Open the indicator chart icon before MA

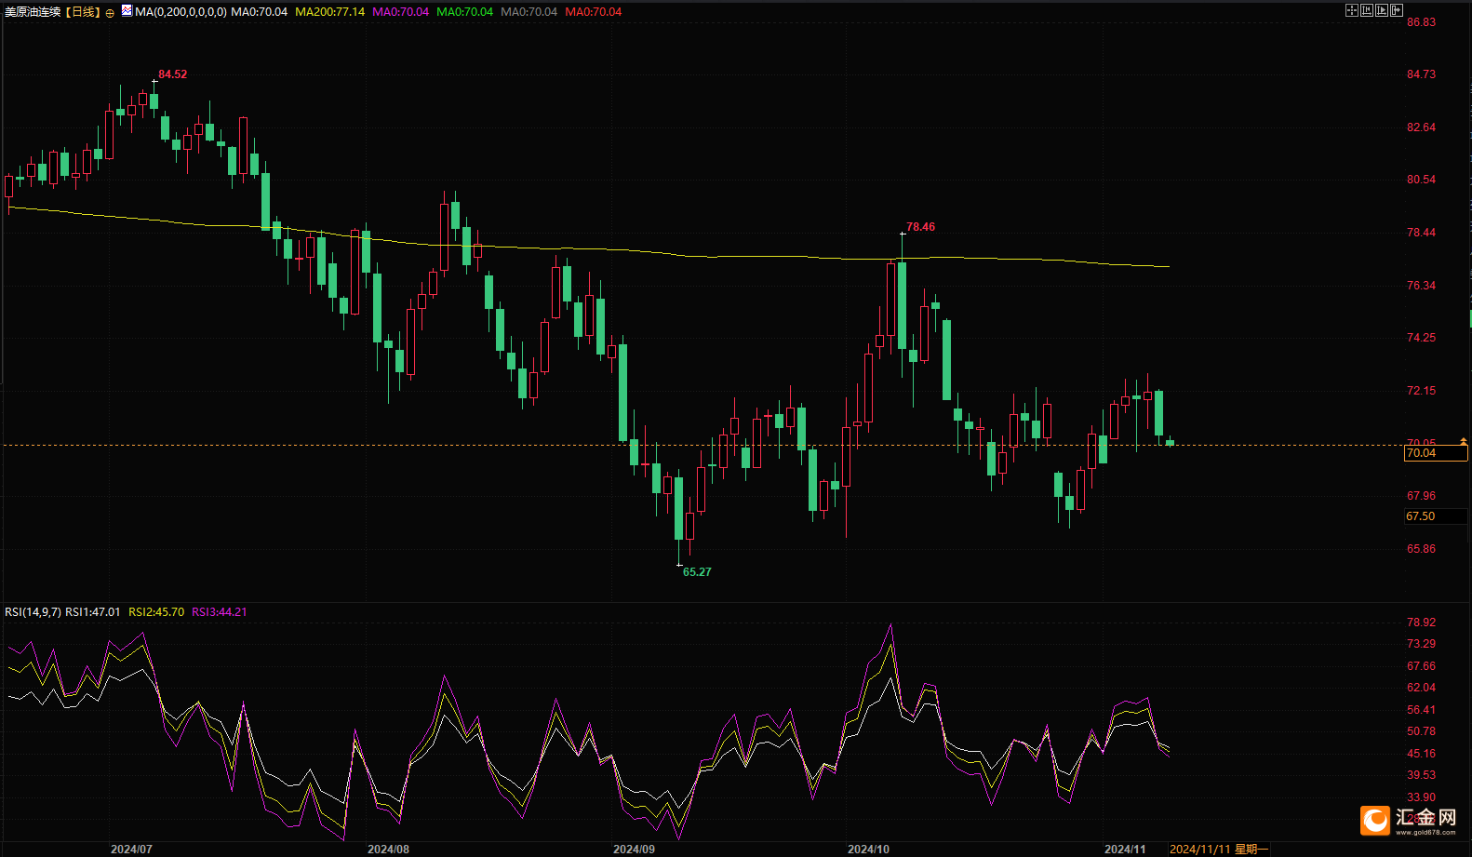tap(127, 11)
